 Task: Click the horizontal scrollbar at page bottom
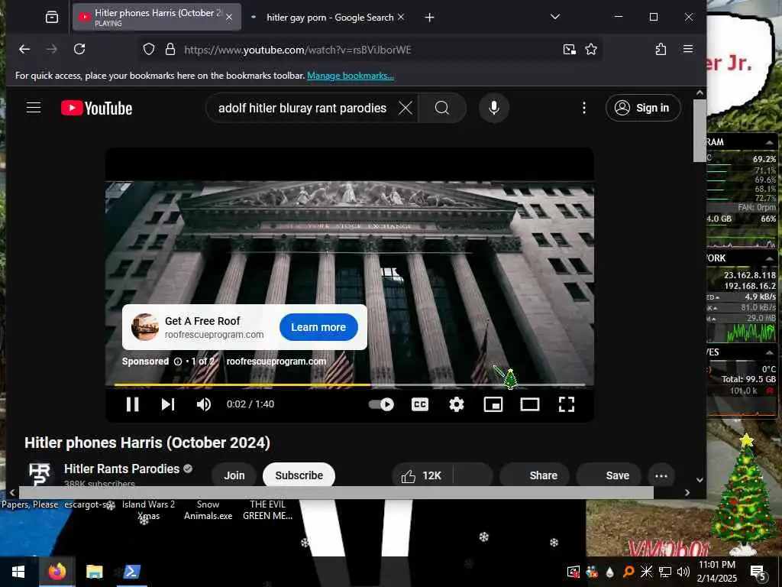[x=336, y=493]
